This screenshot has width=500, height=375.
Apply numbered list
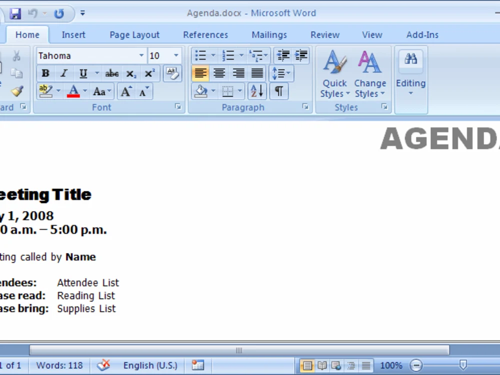[x=228, y=55]
